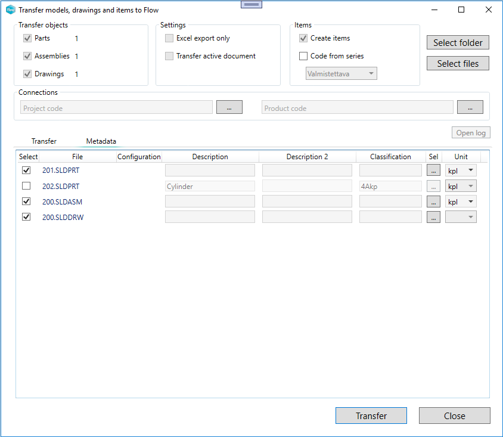Enable Code from series option
Image resolution: width=503 pixels, height=437 pixels.
(x=303, y=56)
